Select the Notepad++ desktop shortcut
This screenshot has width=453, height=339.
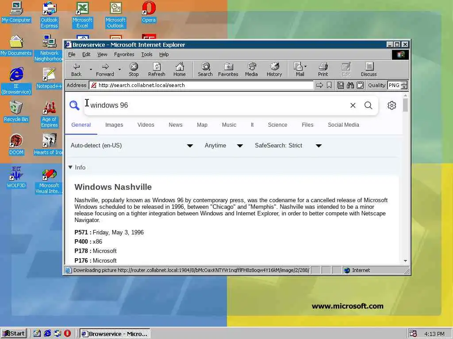click(x=49, y=79)
